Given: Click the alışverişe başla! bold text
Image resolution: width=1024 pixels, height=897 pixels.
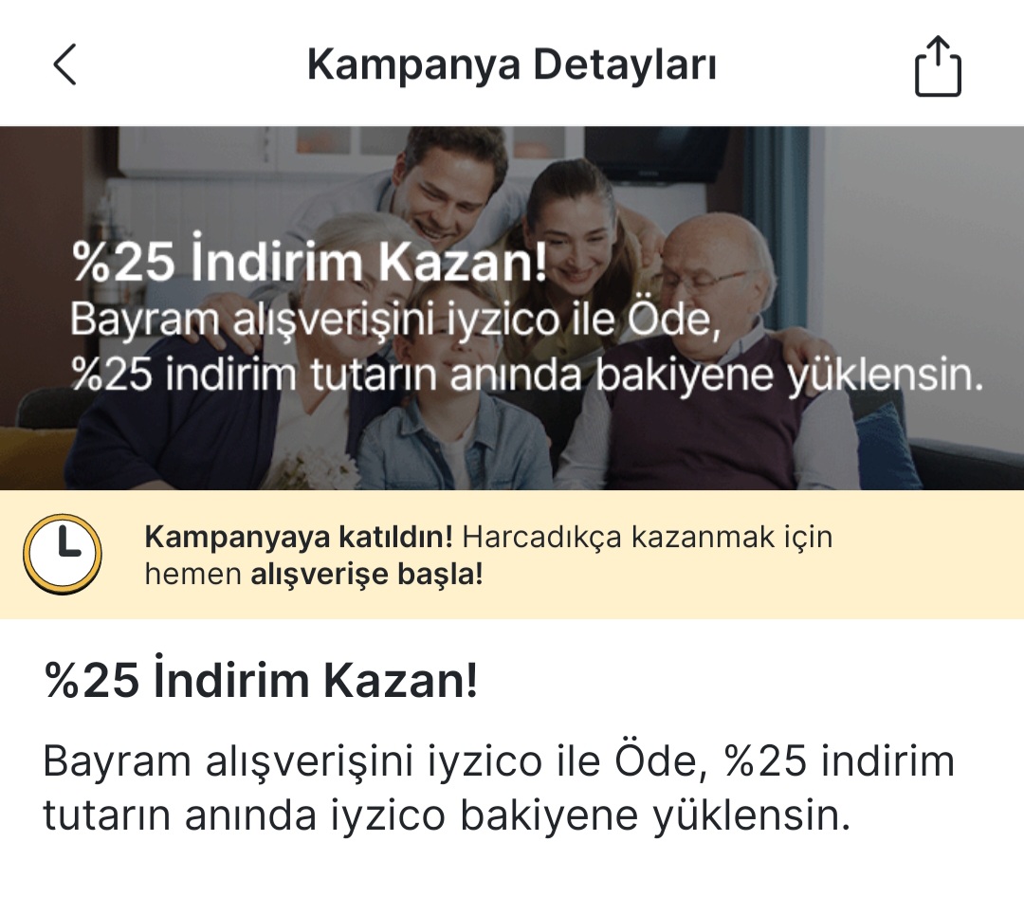Looking at the screenshot, I should (367, 575).
